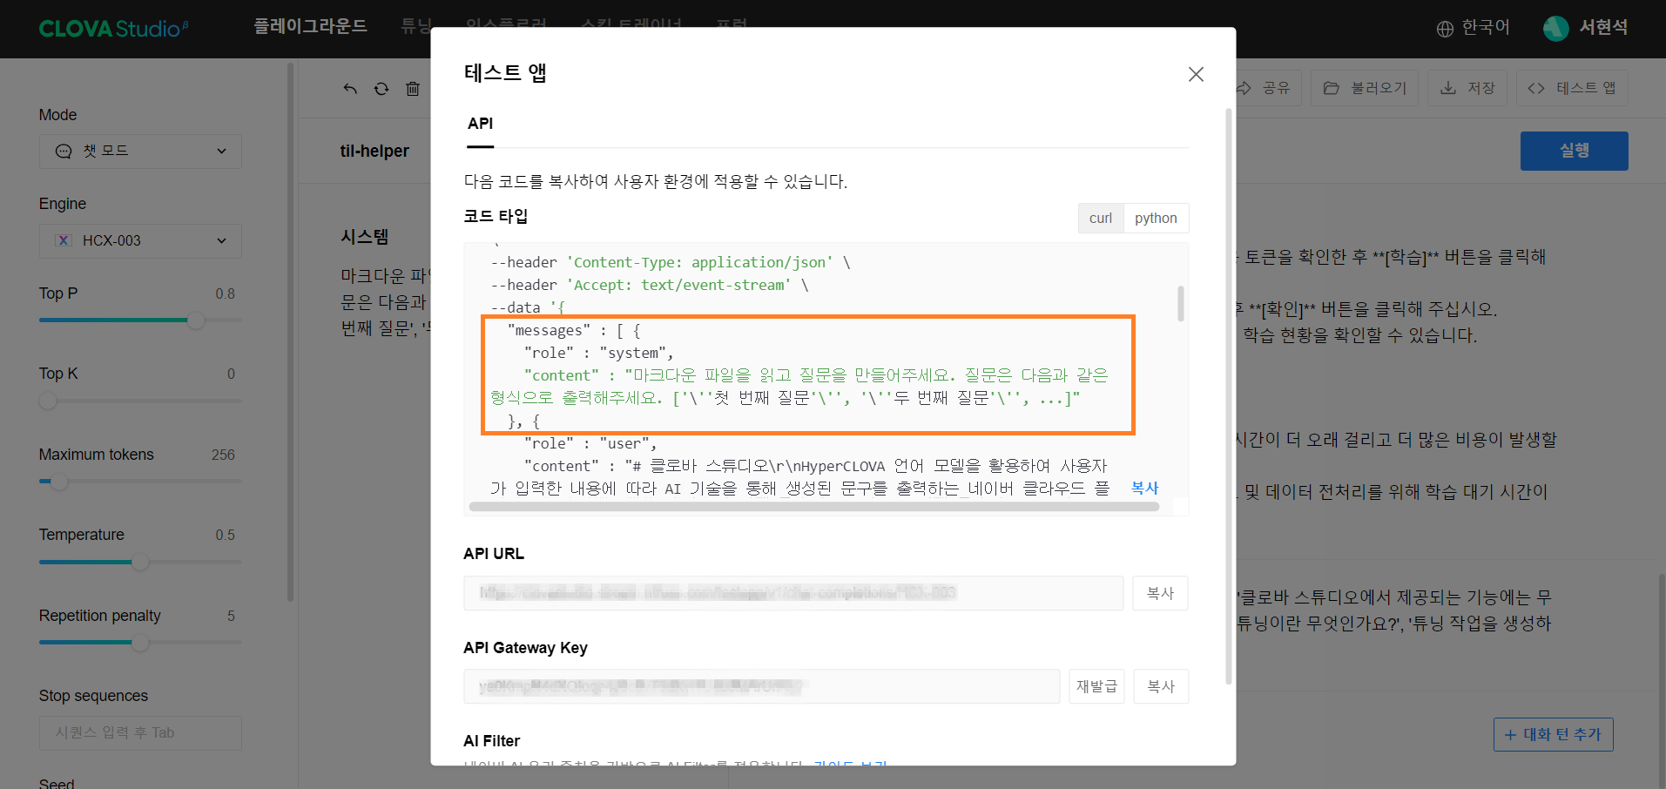Click the blue 실행 button
Screen dimensions: 1666x789
[1574, 151]
